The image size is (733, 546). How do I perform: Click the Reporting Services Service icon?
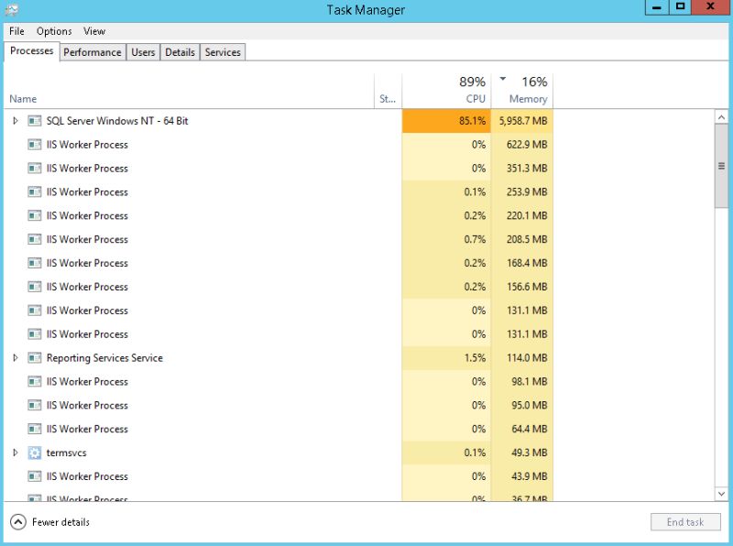pos(35,357)
